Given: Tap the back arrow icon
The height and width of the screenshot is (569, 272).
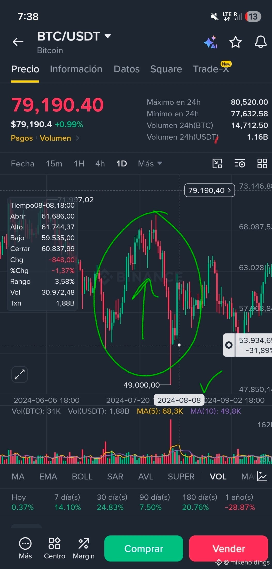Looking at the screenshot, I should coord(18,42).
